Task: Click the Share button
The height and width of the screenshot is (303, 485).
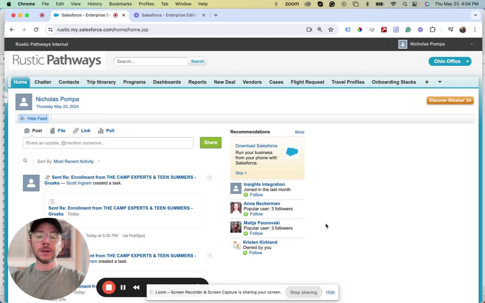Action: point(211,142)
